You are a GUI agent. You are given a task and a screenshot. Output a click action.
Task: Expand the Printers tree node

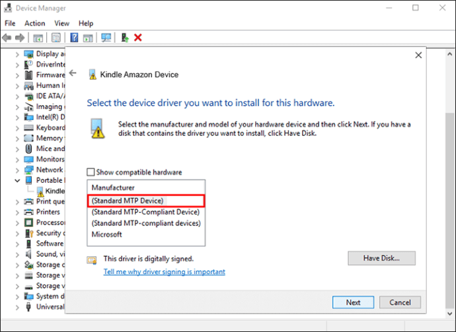[x=18, y=212]
